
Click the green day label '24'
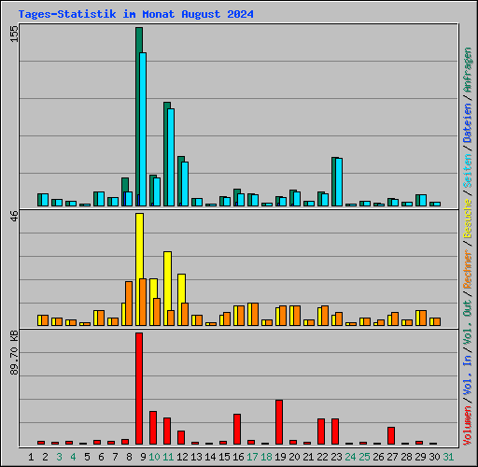tap(350, 457)
